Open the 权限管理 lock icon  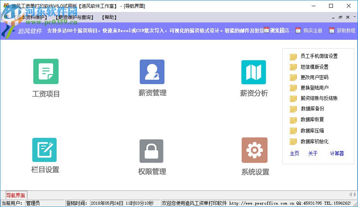pos(151,151)
